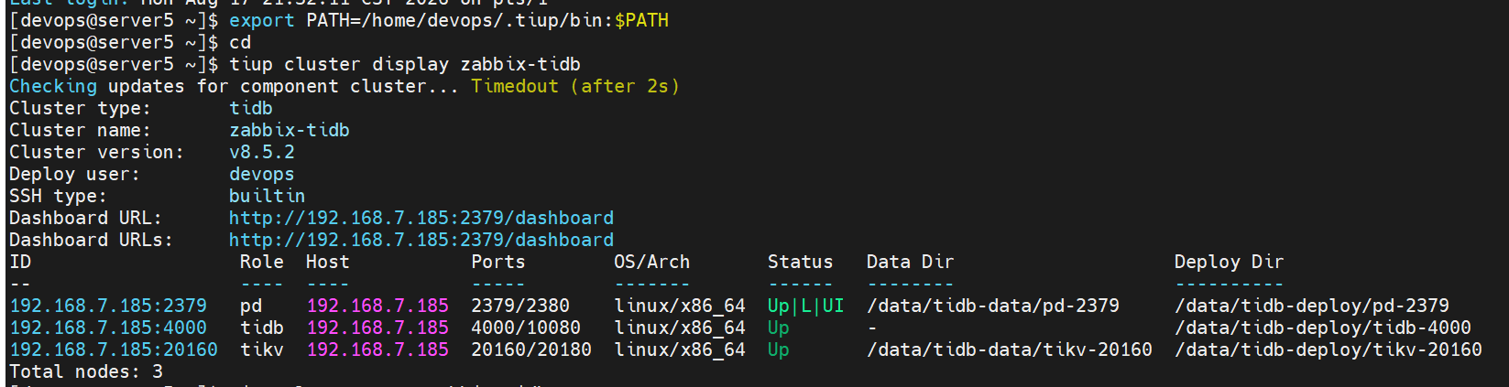Select the tikv row host address
Image resolution: width=1509 pixels, height=387 pixels.
point(377,349)
